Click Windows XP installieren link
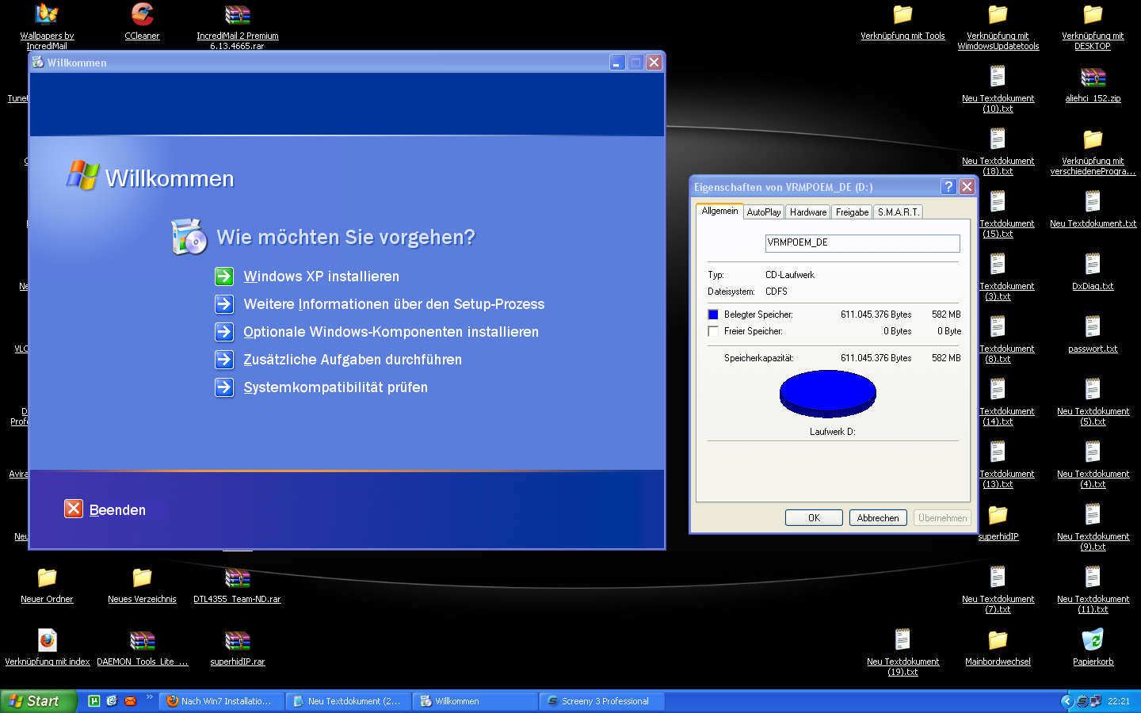The height and width of the screenshot is (713, 1141). tap(322, 276)
